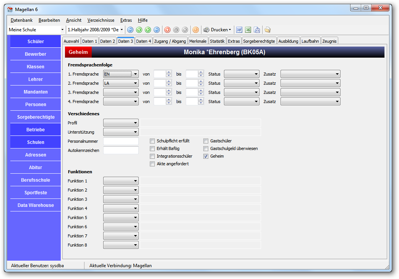Enable the Schulpflicht erfüllt checkbox
The height and width of the screenshot is (279, 399).
(152, 141)
